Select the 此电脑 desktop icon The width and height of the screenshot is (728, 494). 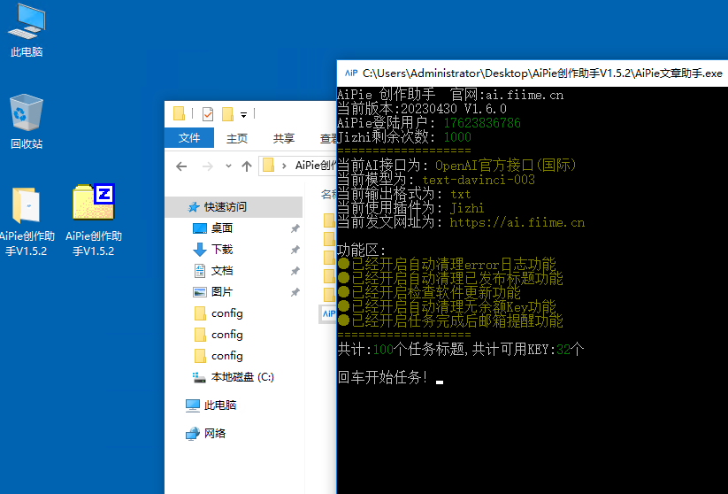[27, 30]
